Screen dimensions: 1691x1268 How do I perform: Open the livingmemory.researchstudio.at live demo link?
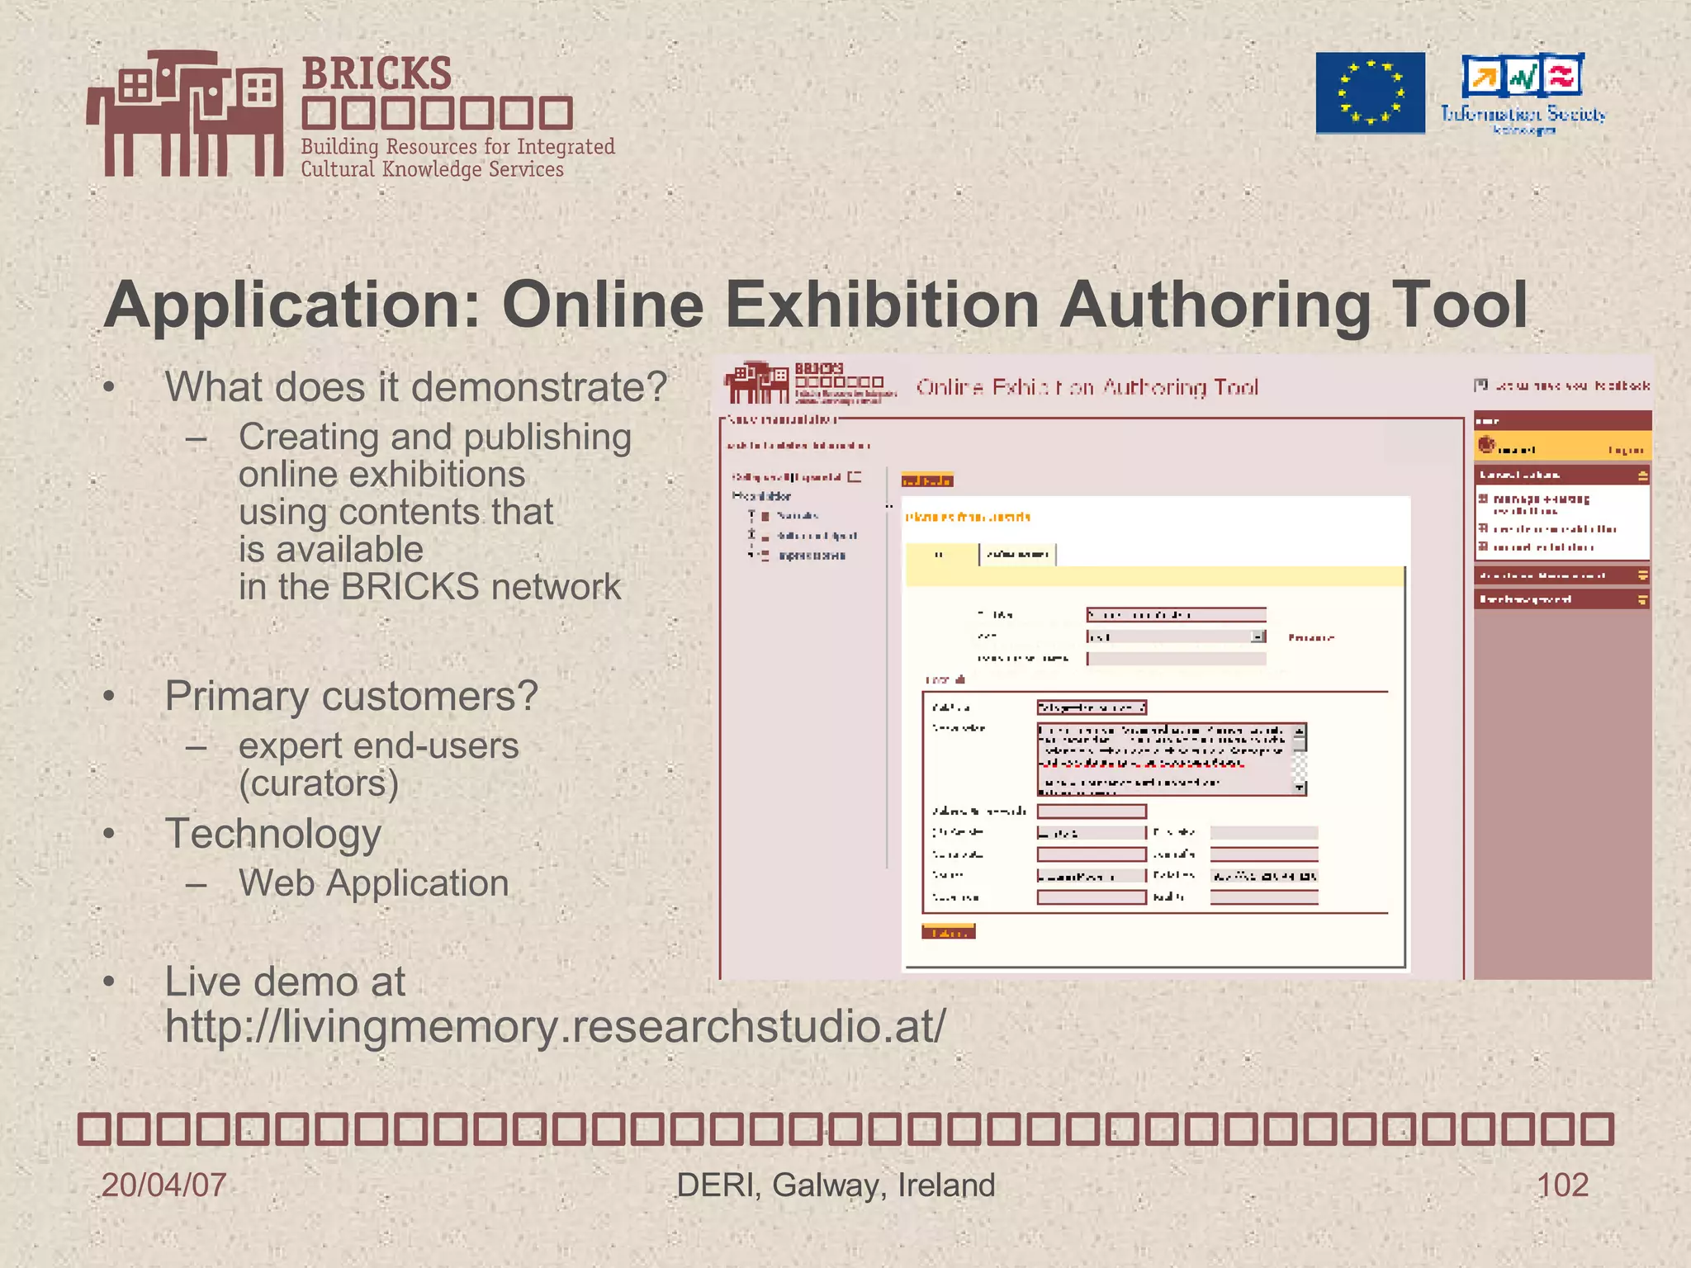pyautogui.click(x=555, y=1026)
